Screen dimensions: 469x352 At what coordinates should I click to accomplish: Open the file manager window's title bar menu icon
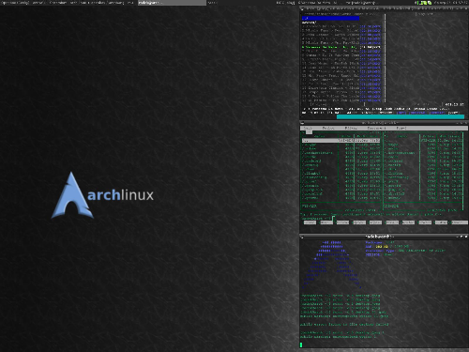[302, 123]
